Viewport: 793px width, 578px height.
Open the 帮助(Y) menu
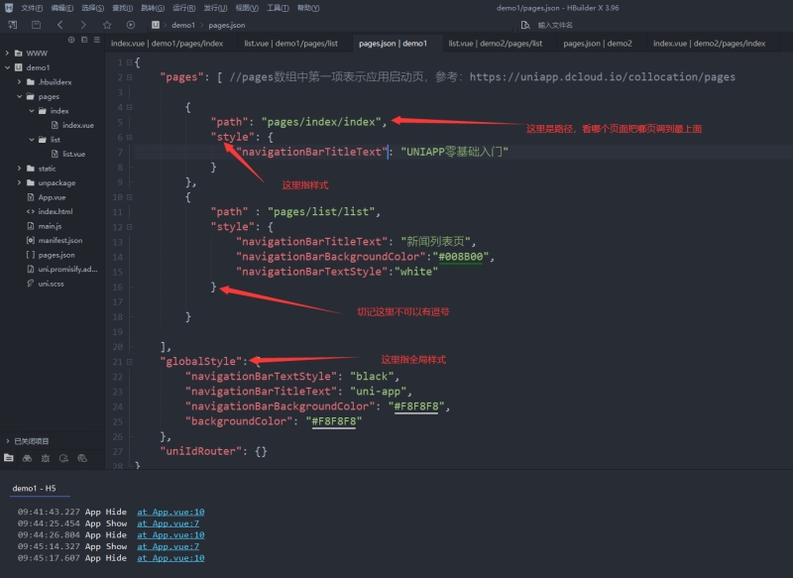308,8
